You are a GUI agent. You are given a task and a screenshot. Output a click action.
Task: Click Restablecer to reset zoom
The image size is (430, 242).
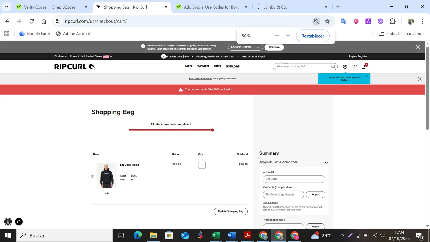pyautogui.click(x=313, y=36)
